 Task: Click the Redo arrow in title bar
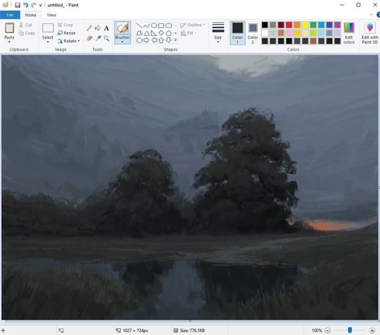click(34, 5)
